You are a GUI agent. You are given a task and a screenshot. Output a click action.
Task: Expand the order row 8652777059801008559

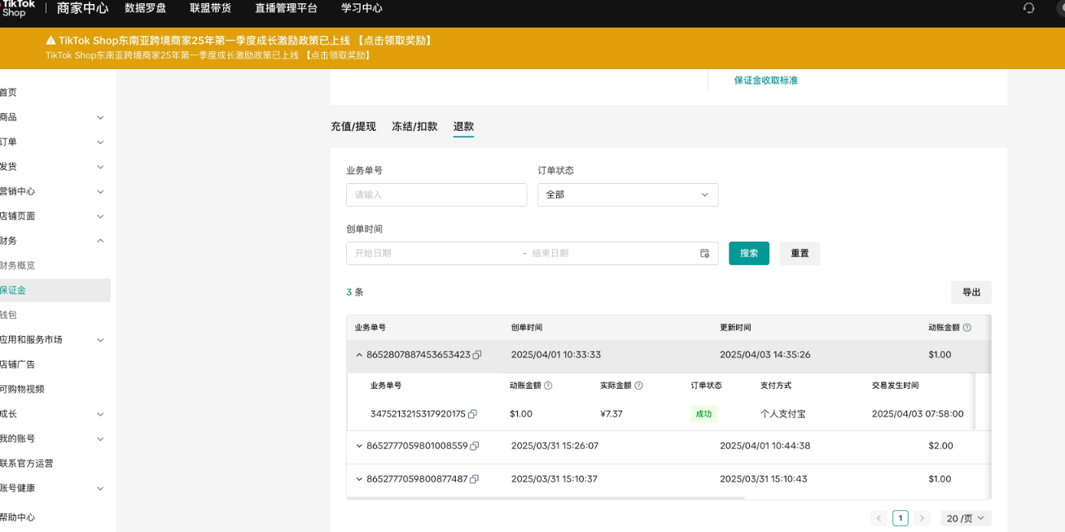[358, 446]
